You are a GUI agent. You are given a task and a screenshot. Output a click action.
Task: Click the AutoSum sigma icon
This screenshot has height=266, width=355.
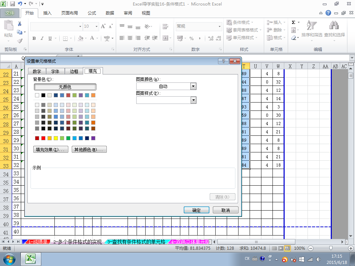293,23
